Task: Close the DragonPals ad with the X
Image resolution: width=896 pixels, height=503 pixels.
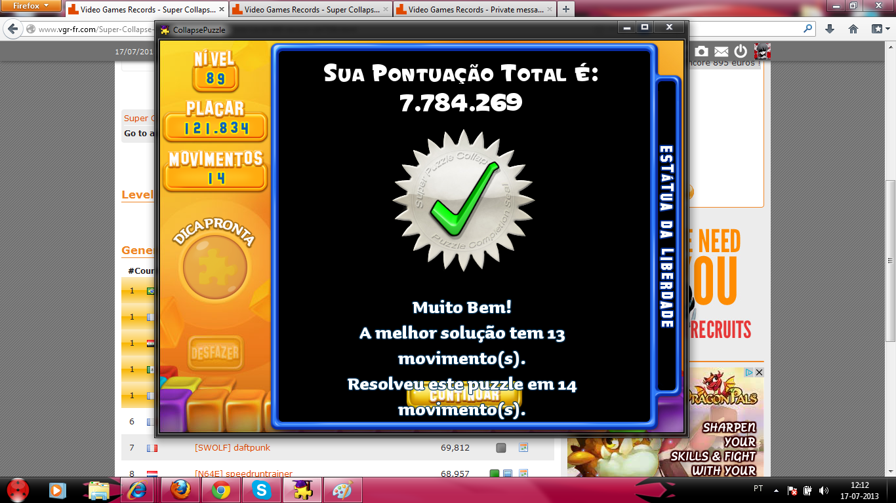Action: 759,372
